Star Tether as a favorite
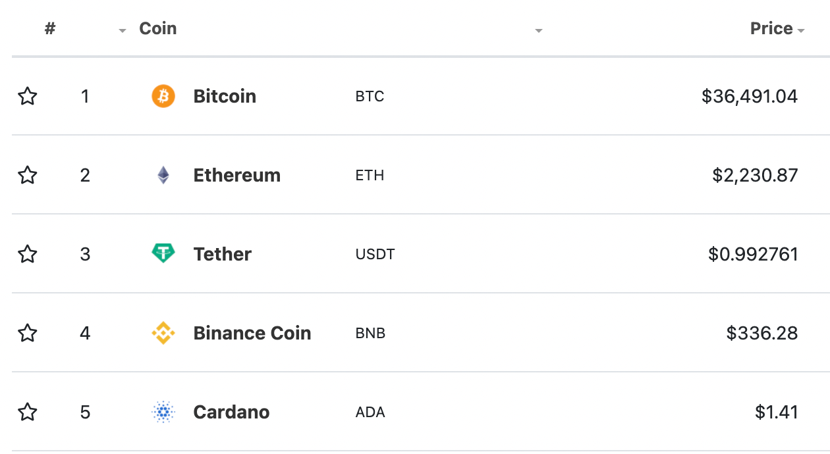Image resolution: width=830 pixels, height=454 pixels. pyautogui.click(x=27, y=254)
